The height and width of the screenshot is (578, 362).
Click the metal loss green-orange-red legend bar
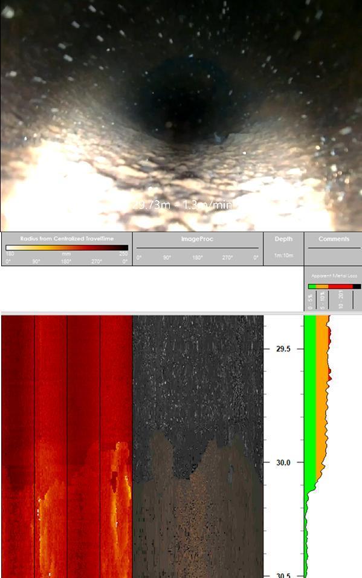pos(334,287)
